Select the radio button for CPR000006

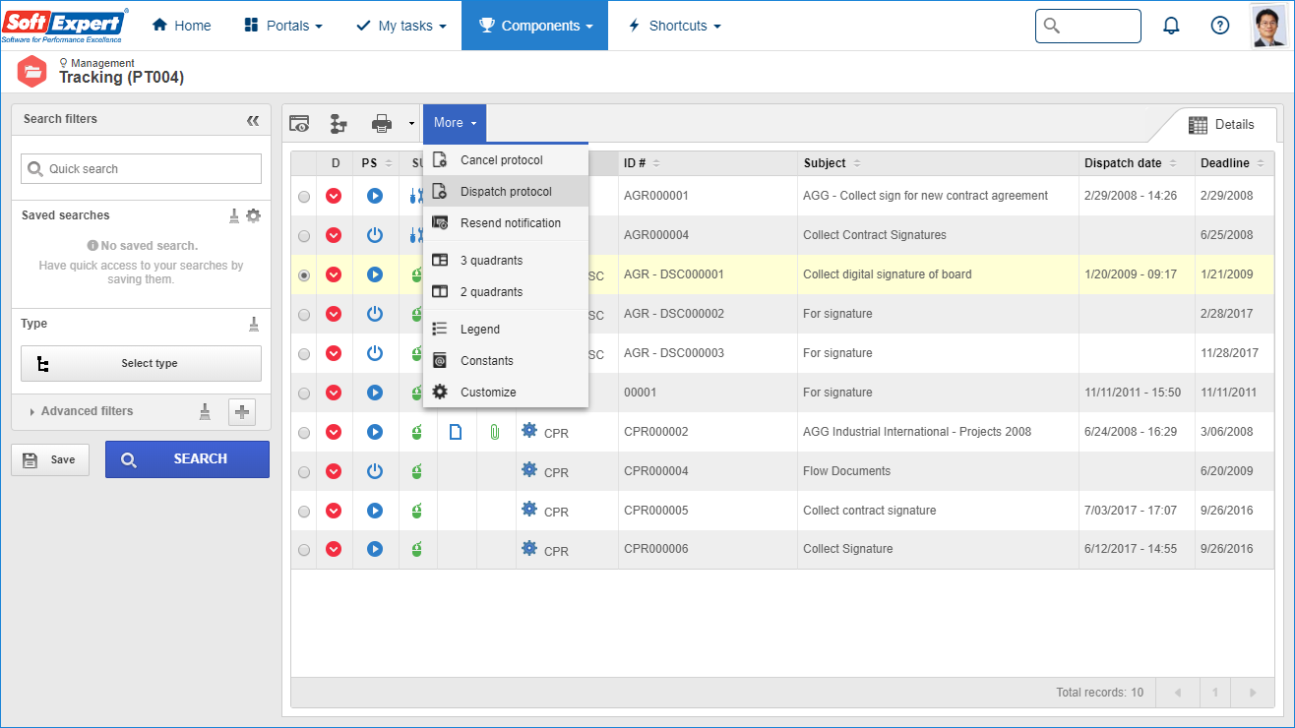coord(304,550)
